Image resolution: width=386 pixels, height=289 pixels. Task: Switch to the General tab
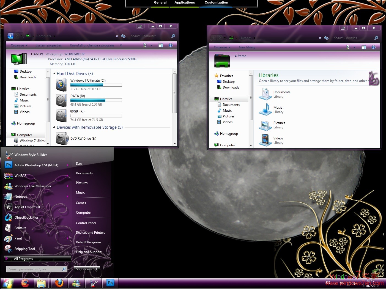pos(160,2)
